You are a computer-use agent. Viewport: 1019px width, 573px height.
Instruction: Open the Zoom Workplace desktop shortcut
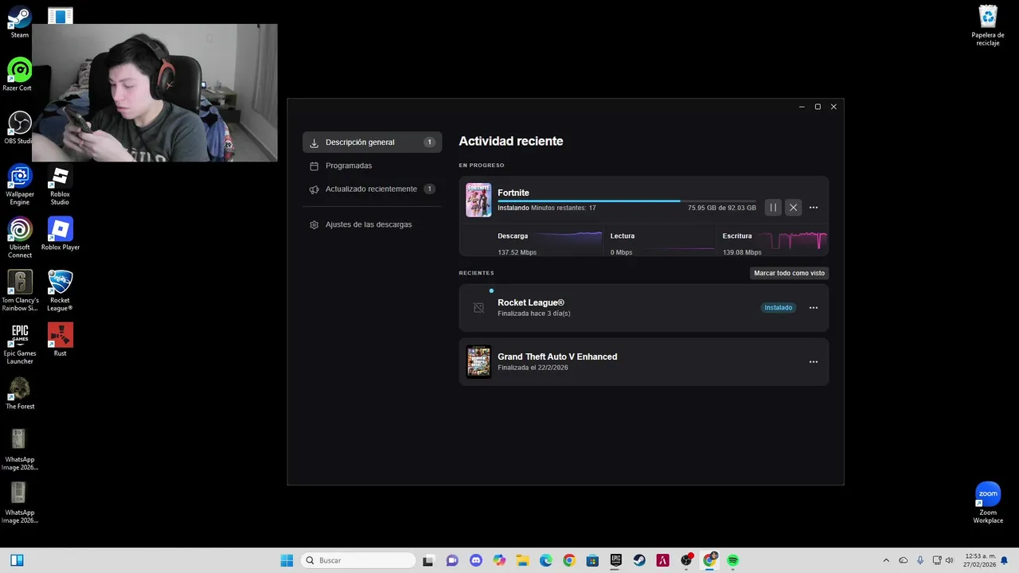988,503
